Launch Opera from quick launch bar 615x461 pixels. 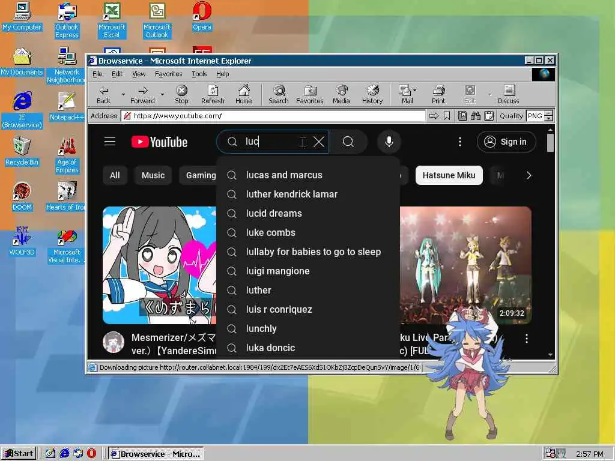[91, 454]
